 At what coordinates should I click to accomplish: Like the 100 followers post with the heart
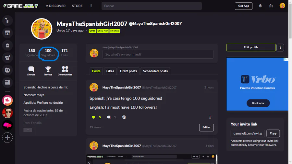[x=93, y=117]
